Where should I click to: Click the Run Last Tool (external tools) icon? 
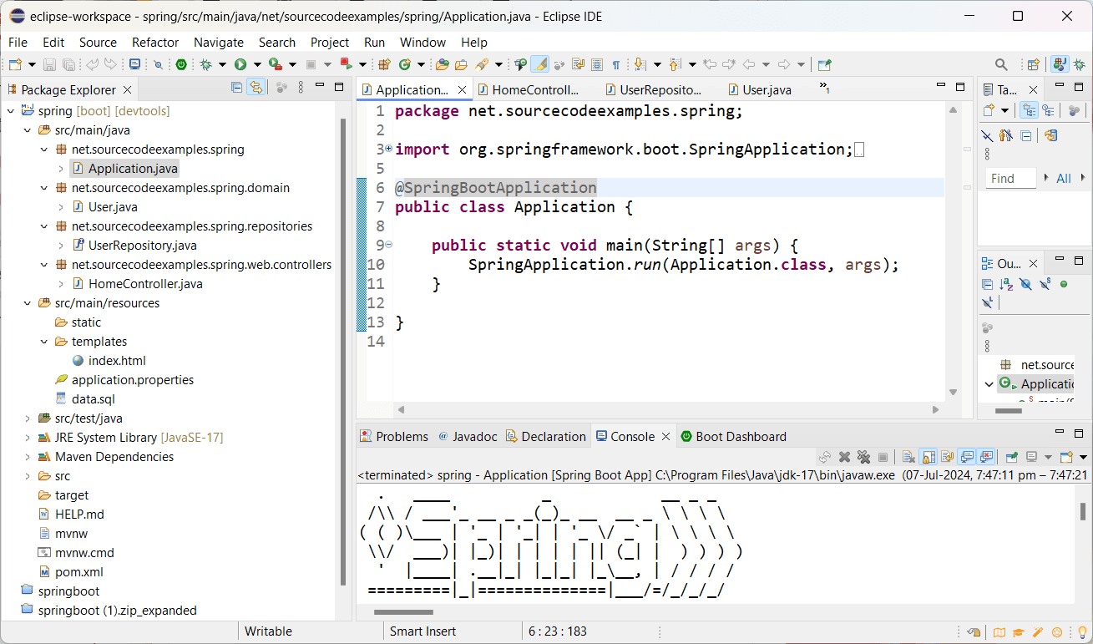[x=274, y=64]
